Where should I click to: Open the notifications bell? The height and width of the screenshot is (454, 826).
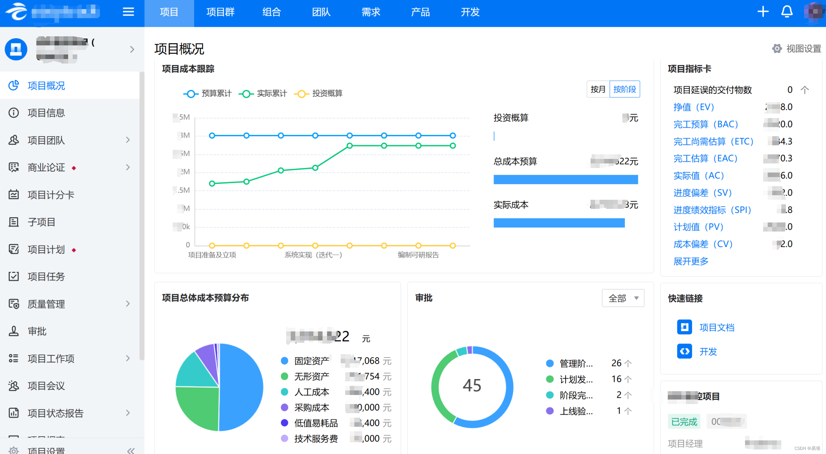787,12
